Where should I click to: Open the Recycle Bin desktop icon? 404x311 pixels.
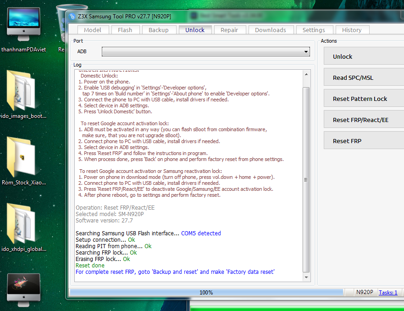[61, 28]
